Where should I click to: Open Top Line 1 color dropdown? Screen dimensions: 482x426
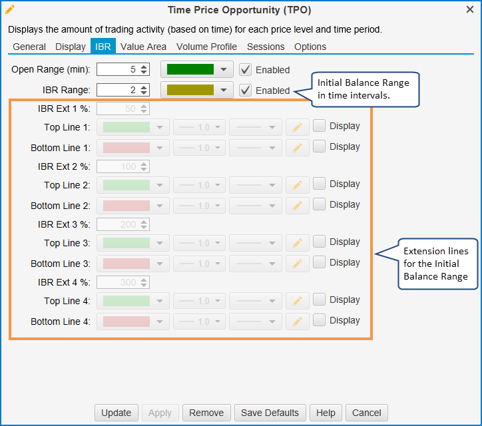coord(160,128)
